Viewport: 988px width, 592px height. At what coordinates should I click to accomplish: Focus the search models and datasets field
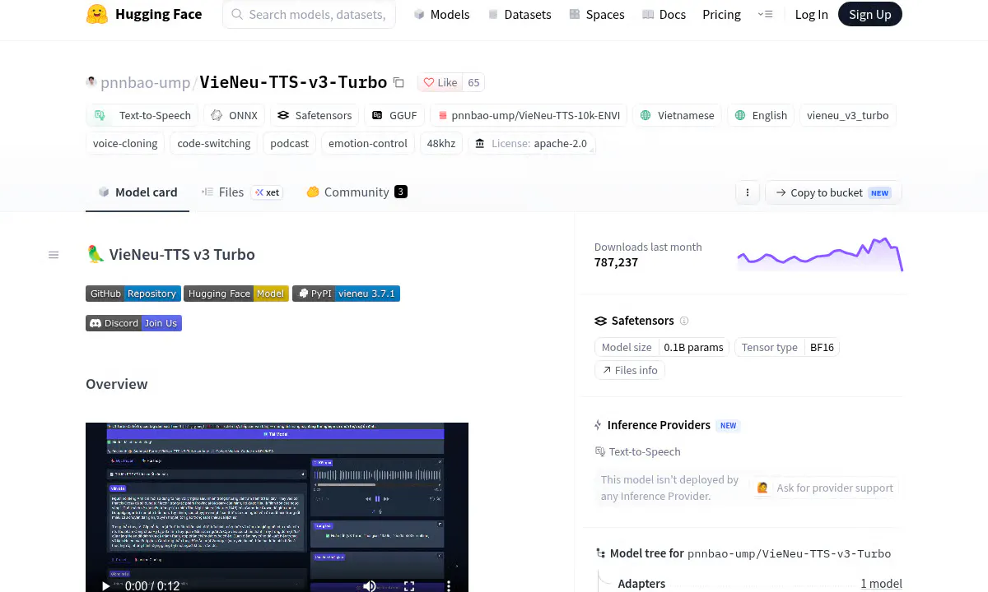tap(310, 14)
